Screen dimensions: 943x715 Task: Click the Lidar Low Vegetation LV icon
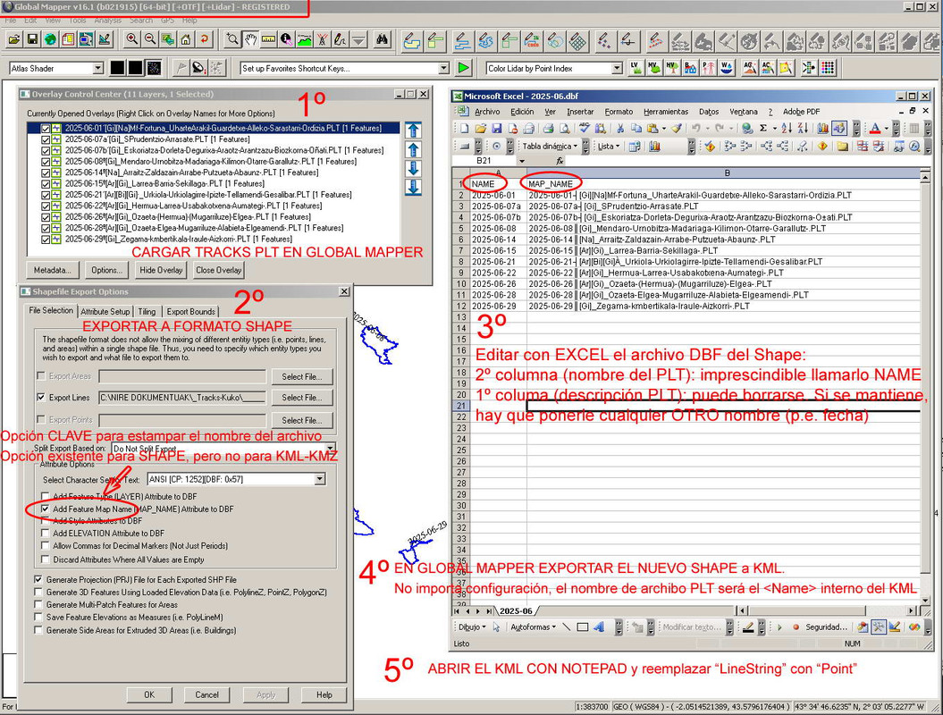636,68
